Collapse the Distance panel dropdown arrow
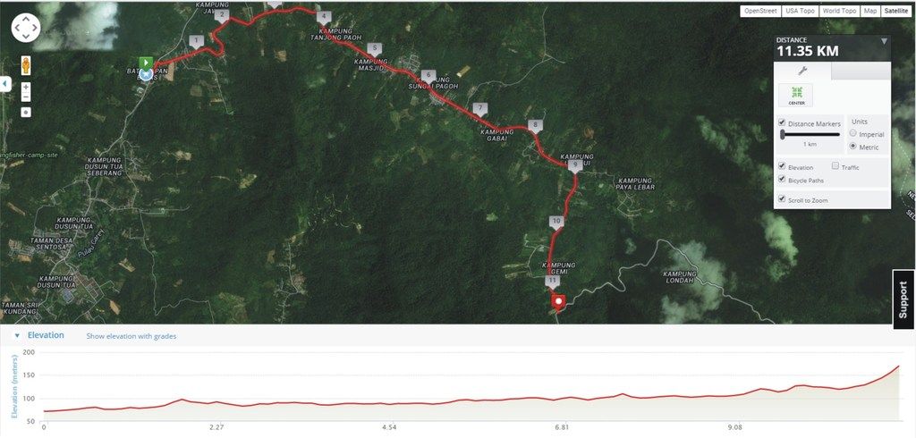The width and height of the screenshot is (916, 438). pyautogui.click(x=884, y=41)
